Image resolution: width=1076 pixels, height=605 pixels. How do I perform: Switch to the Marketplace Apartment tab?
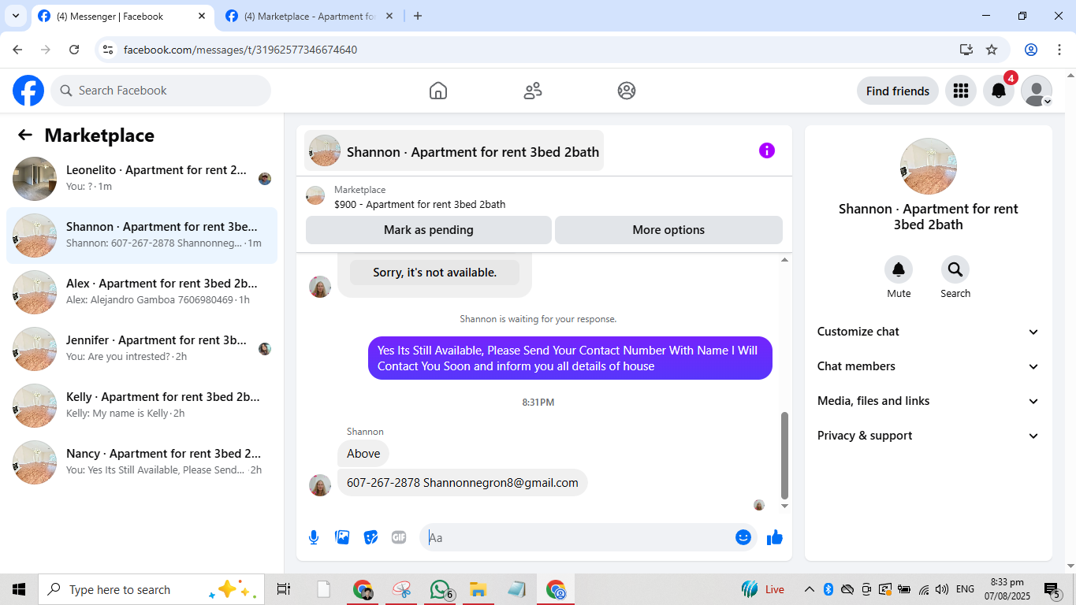click(309, 17)
